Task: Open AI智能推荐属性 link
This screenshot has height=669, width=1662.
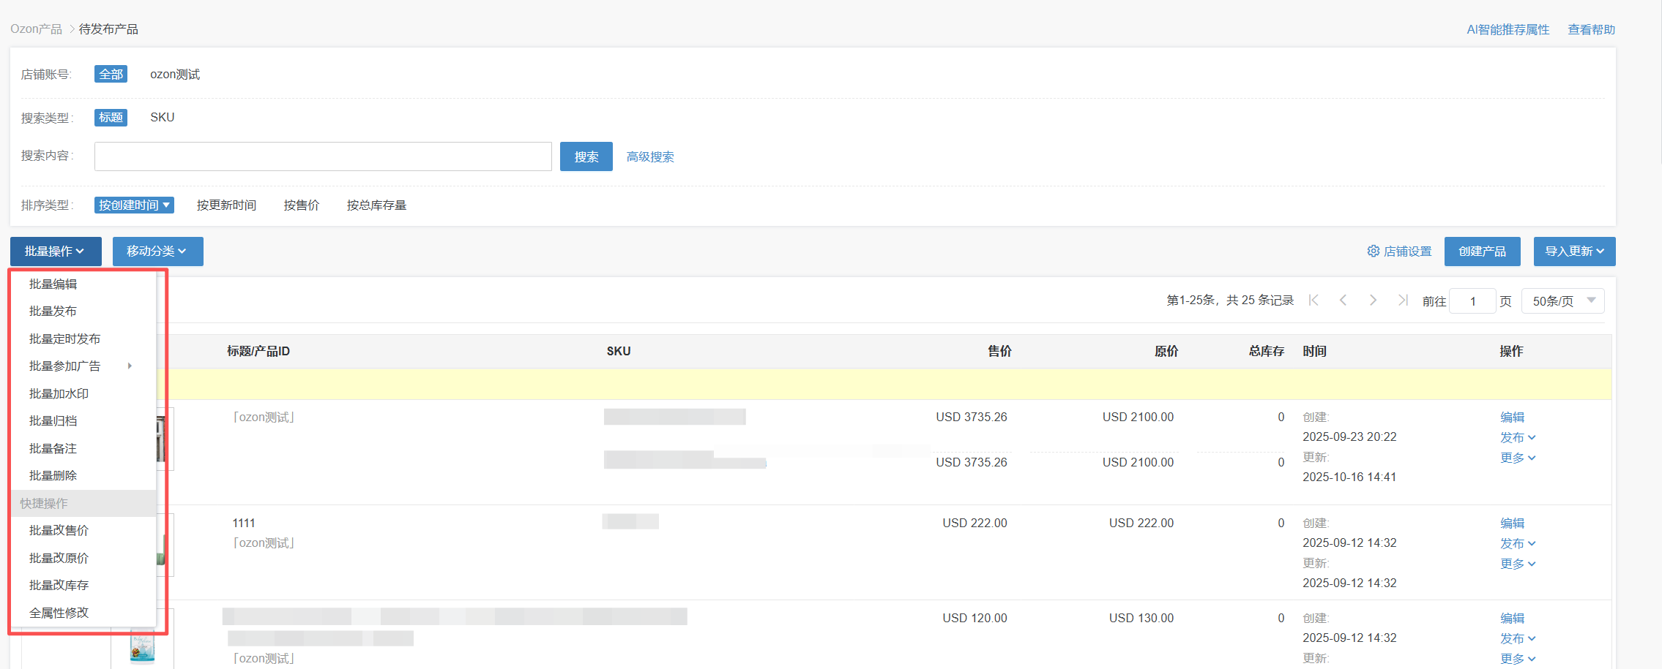Action: (1508, 30)
